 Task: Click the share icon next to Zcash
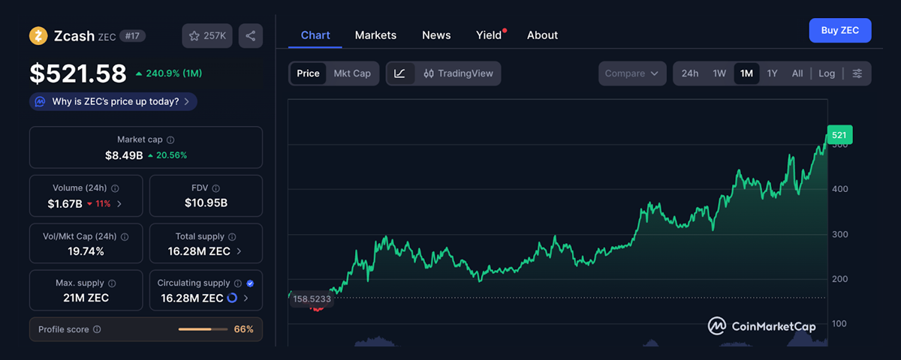[251, 36]
